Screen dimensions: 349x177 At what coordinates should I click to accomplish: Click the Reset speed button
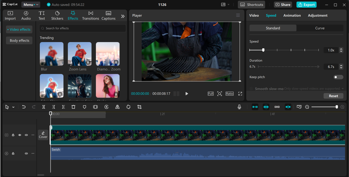tap(333, 96)
